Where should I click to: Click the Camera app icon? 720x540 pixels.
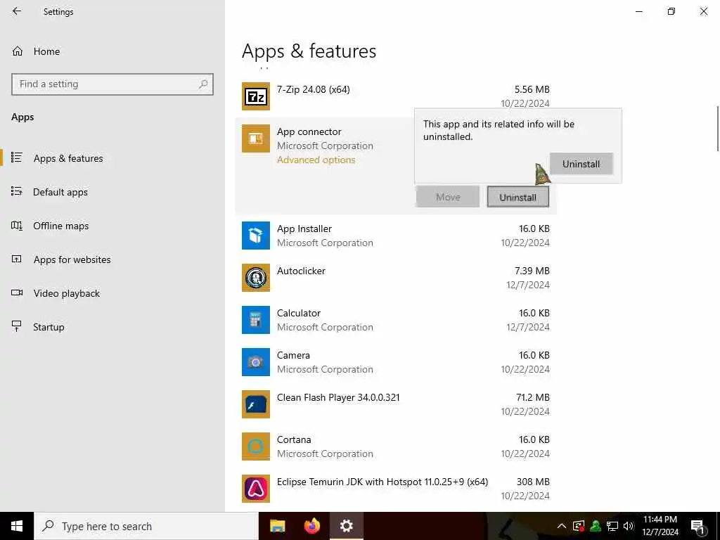tap(256, 362)
